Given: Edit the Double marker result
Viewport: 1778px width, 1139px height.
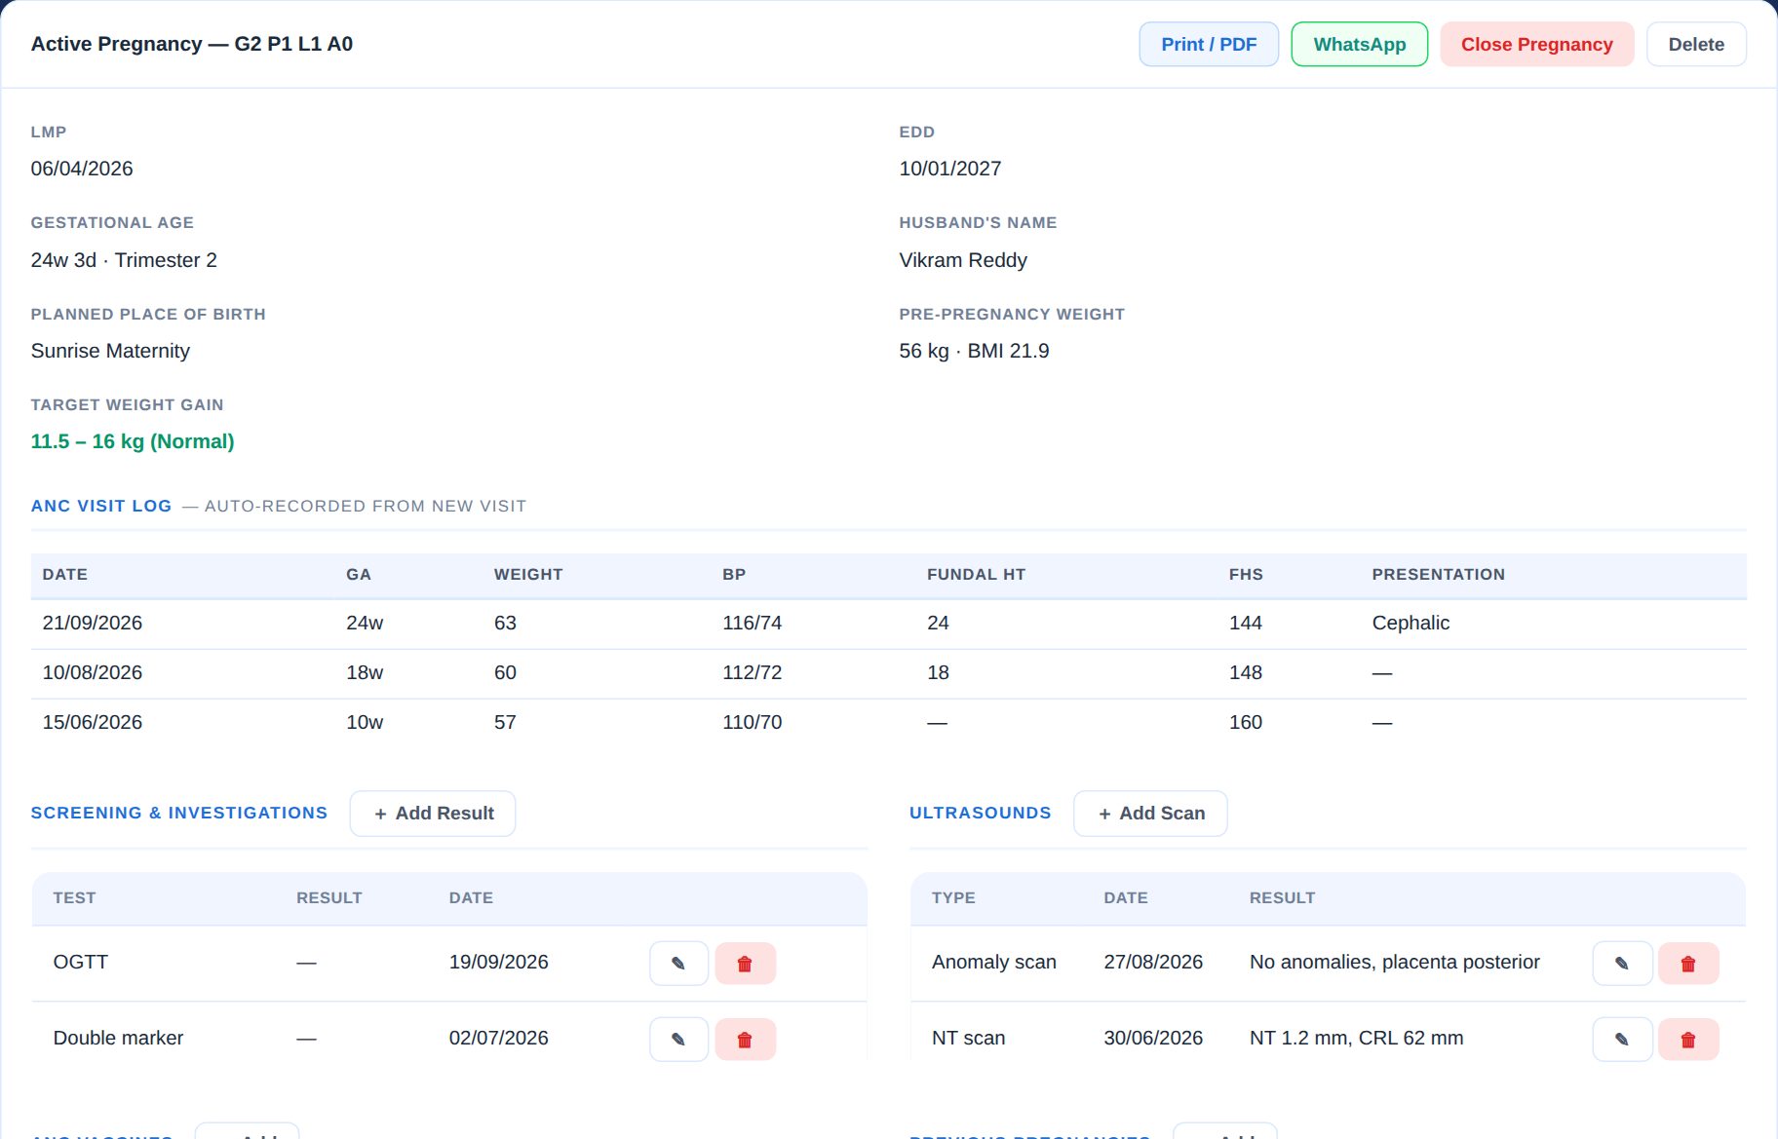Looking at the screenshot, I should coord(678,1040).
